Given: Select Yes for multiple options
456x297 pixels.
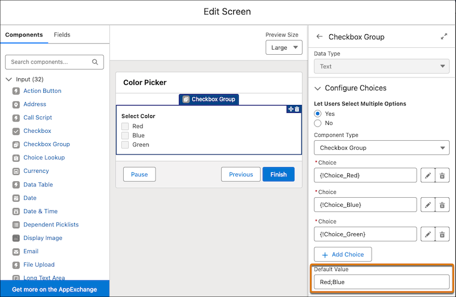Looking at the screenshot, I should (317, 114).
